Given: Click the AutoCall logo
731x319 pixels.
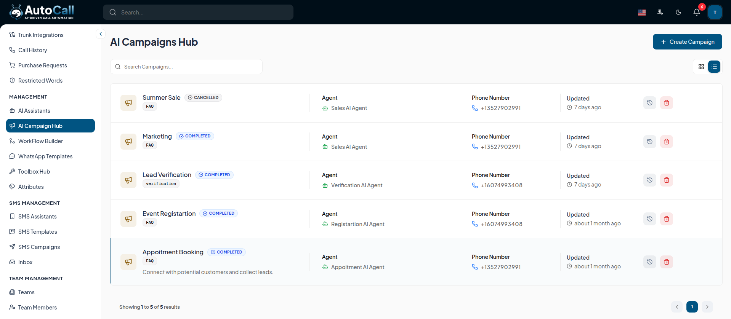Looking at the screenshot, I should tap(42, 12).
